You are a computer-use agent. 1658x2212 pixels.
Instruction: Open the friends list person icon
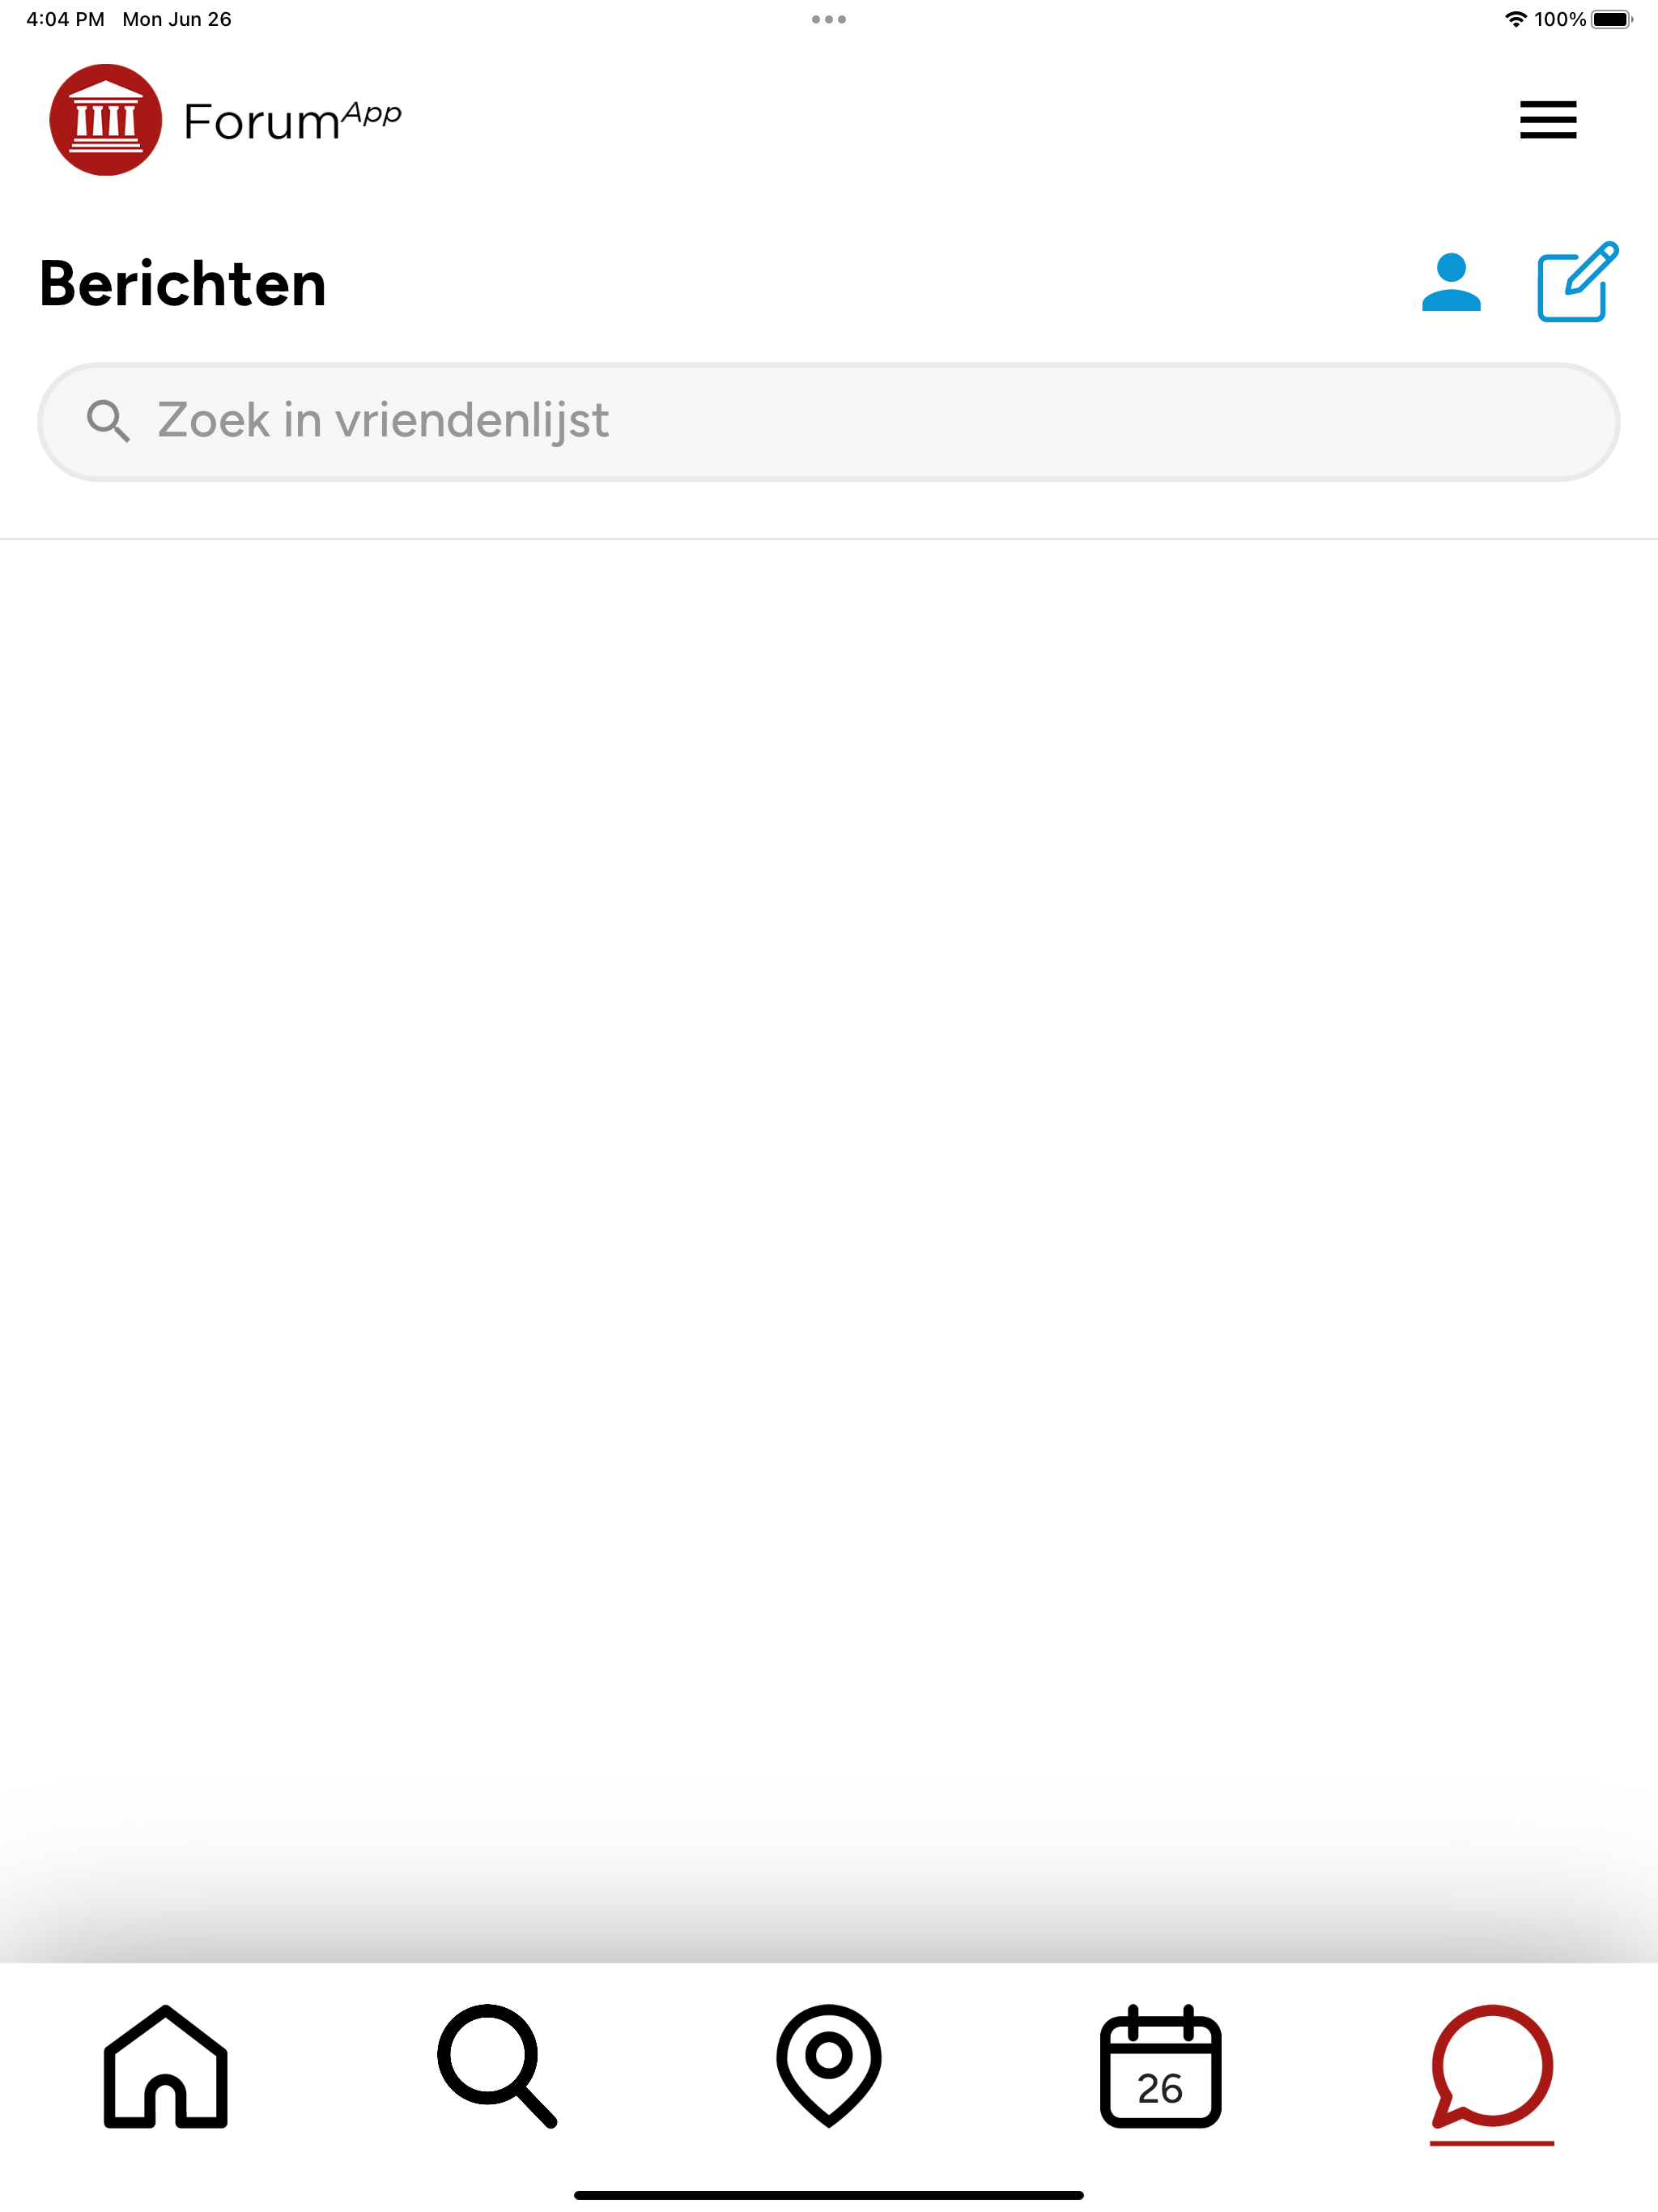[1451, 283]
